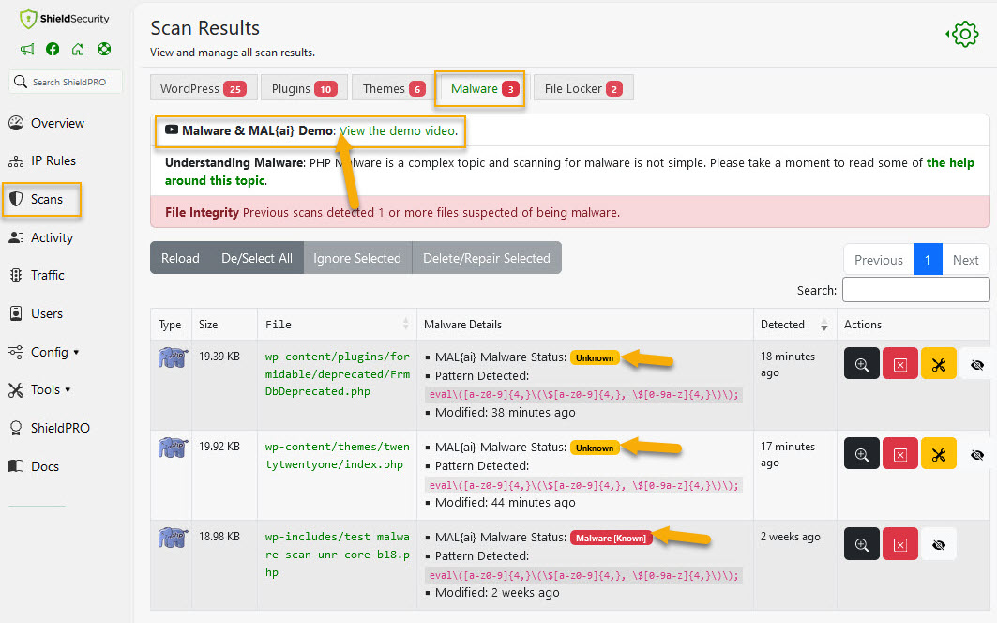Click PHP elephant icon for 19.92 KB file
Screen dimensions: 997x623
coord(173,448)
